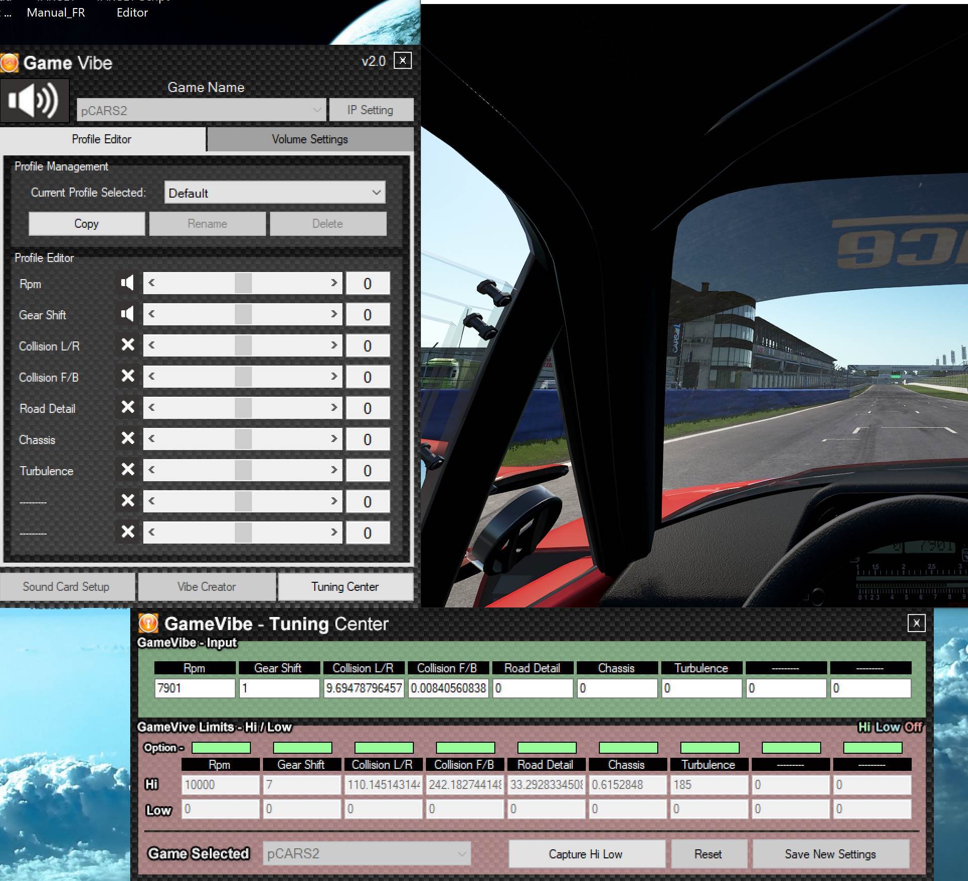Decrease Rpm slider with left arrow

point(151,283)
